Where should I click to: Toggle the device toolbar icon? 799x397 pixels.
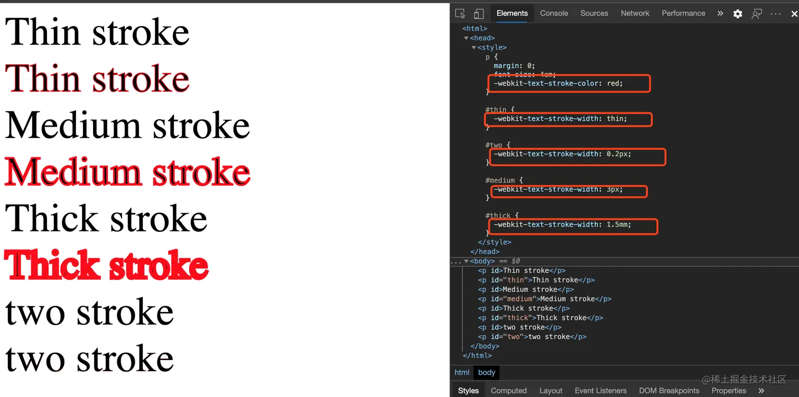pyautogui.click(x=479, y=14)
